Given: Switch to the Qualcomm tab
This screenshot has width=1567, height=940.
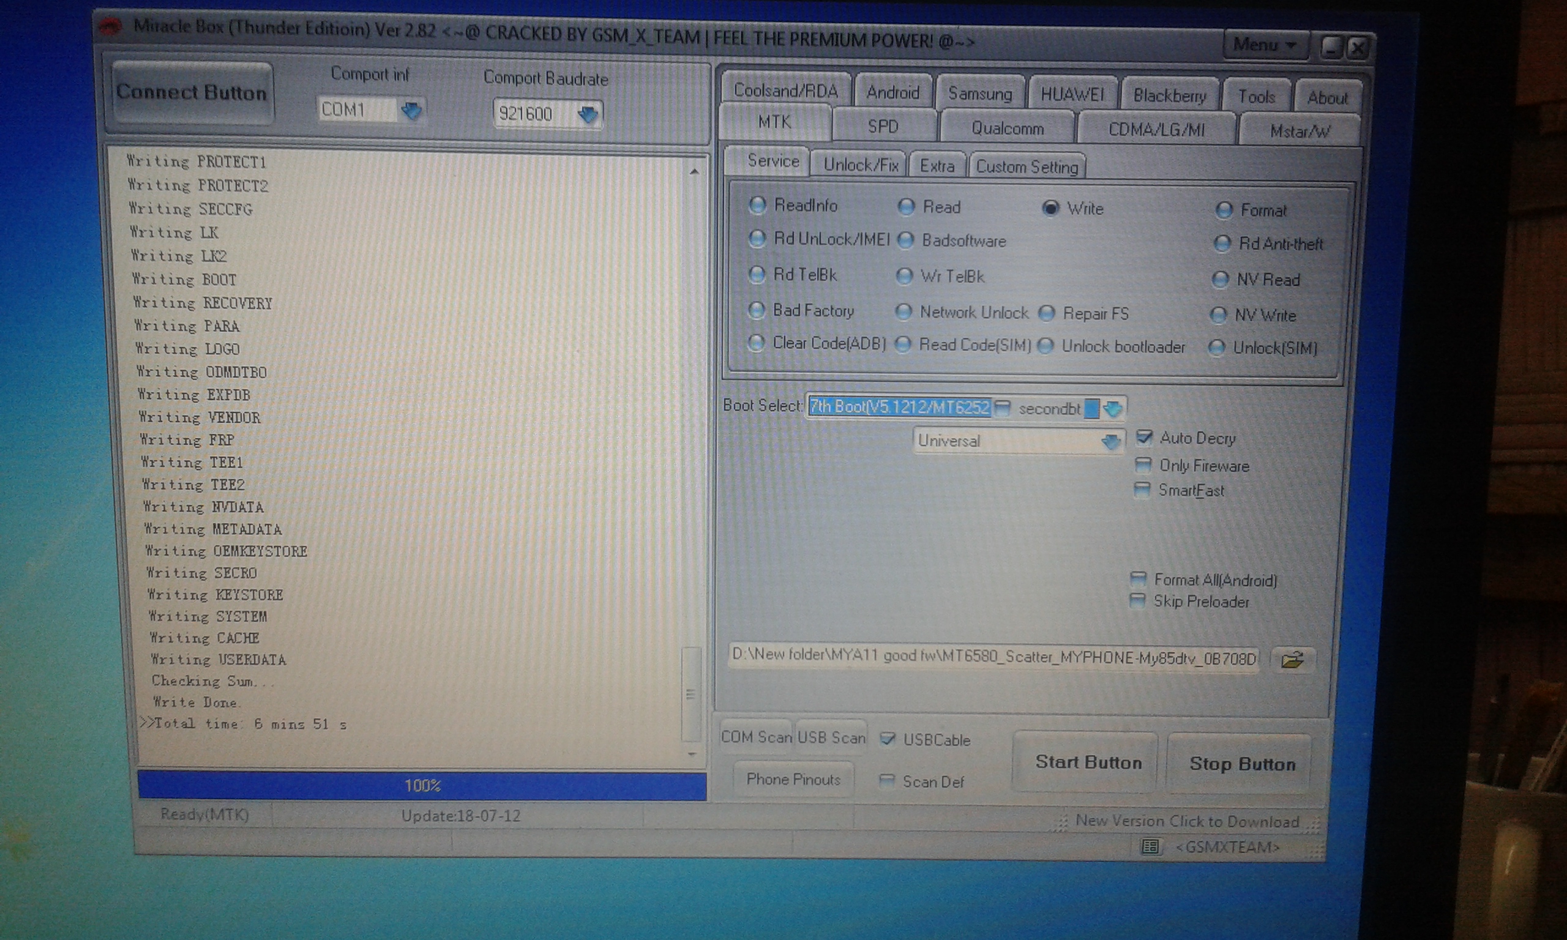Looking at the screenshot, I should pos(1007,129).
